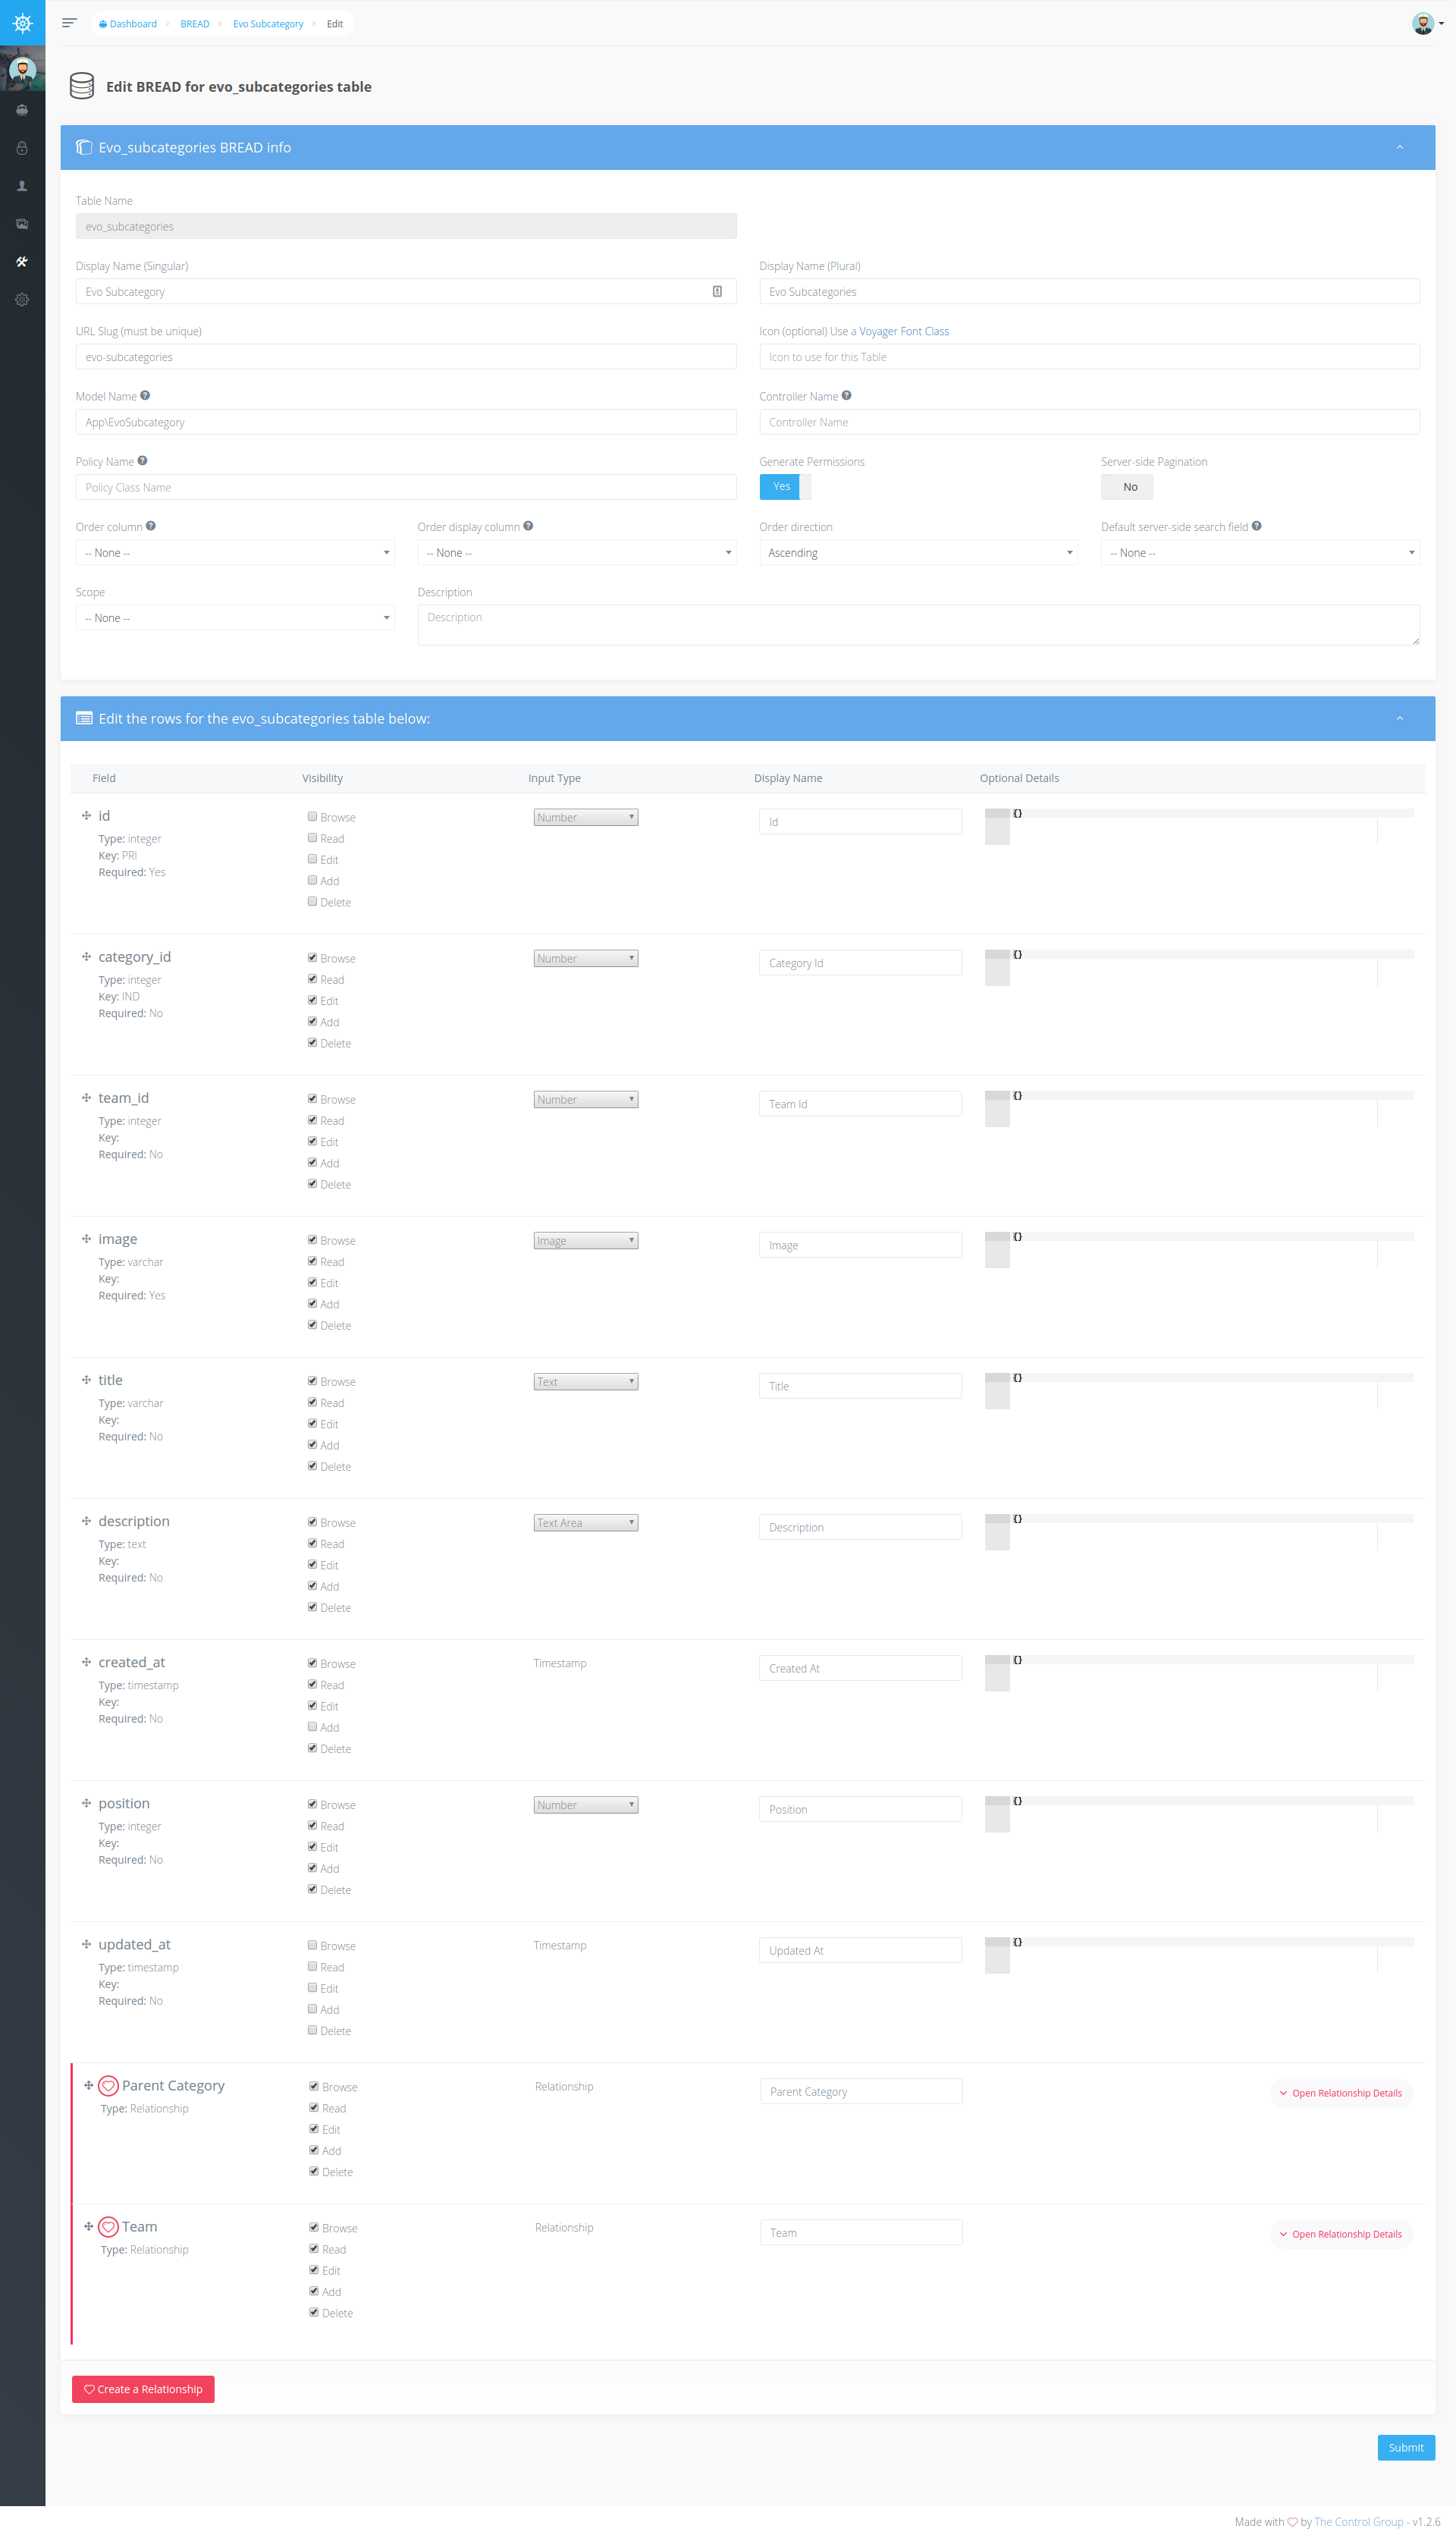Screen dimensions: 1456x2538
Task: Go to Evo Subcategory breadcrumb
Action: [268, 24]
